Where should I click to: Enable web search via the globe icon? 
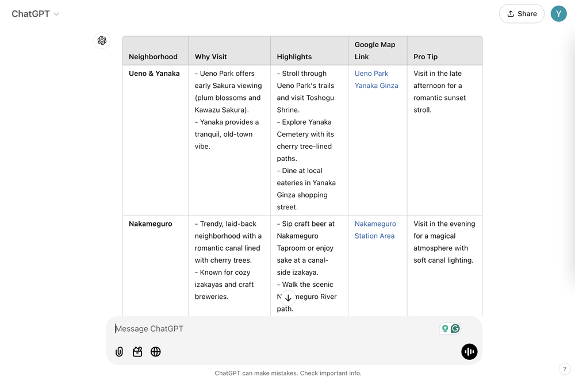(155, 351)
